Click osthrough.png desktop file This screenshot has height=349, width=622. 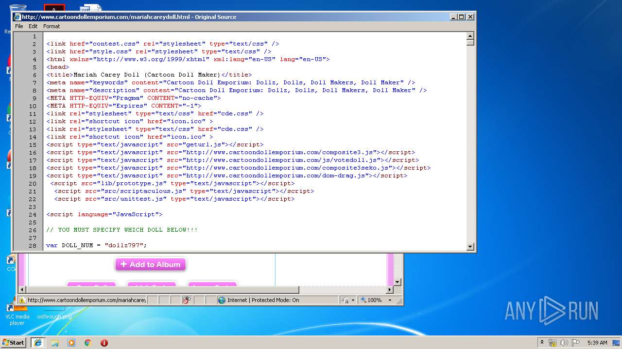54,317
